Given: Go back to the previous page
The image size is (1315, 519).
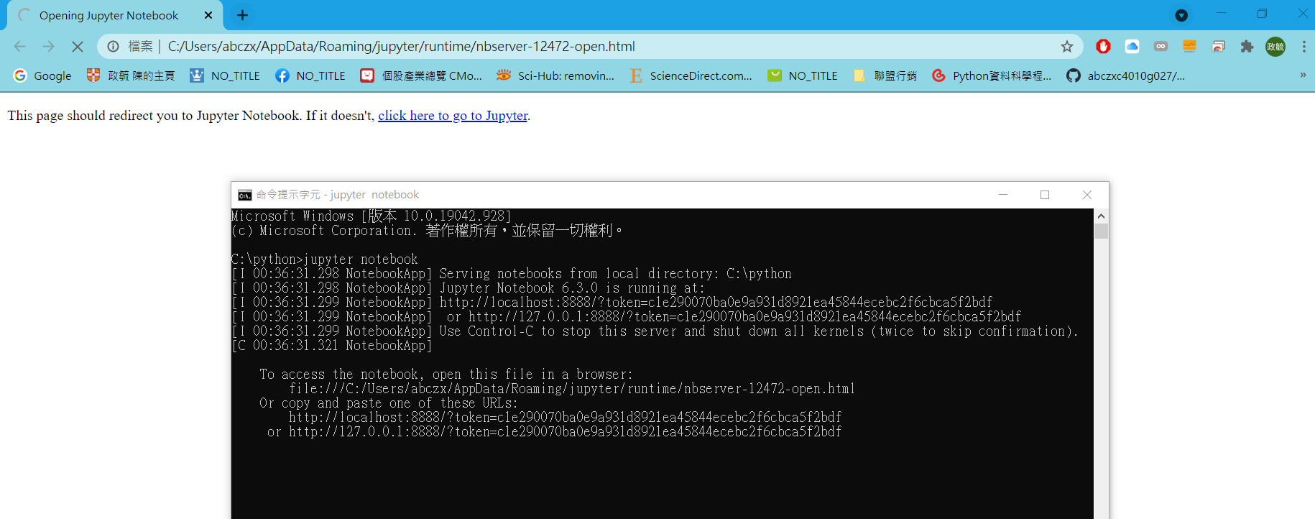Looking at the screenshot, I should (20, 47).
